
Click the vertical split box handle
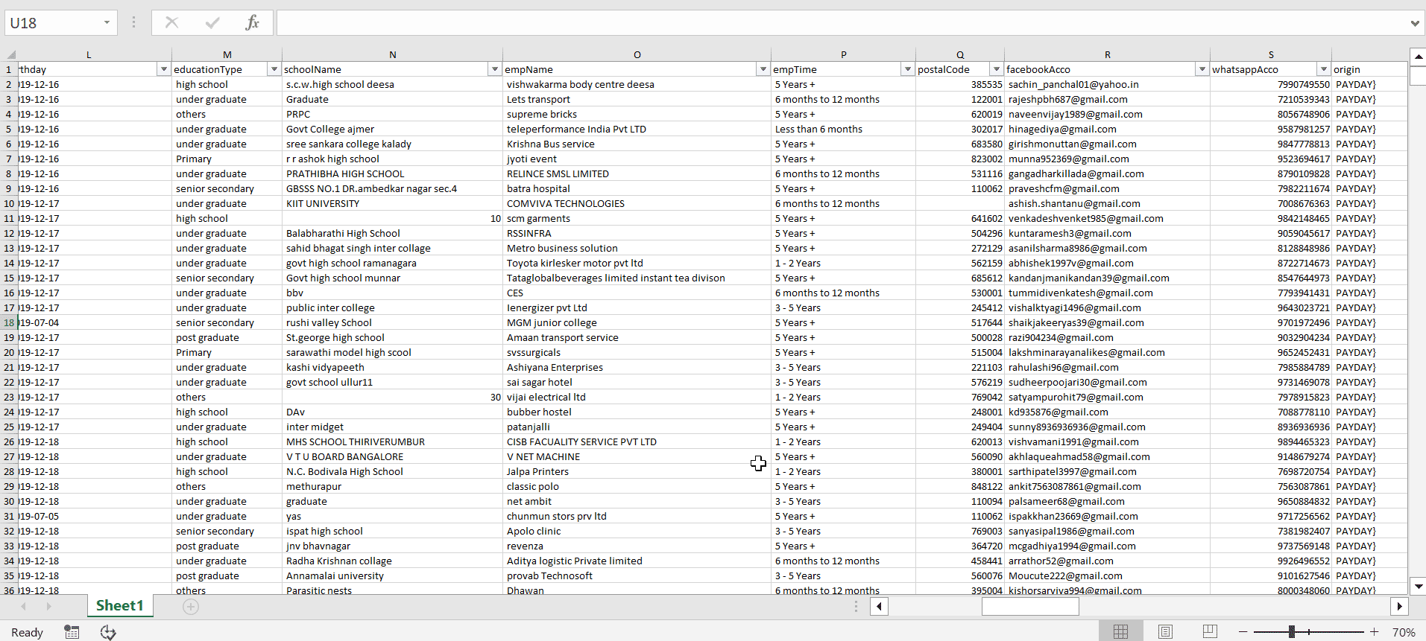pos(856,607)
